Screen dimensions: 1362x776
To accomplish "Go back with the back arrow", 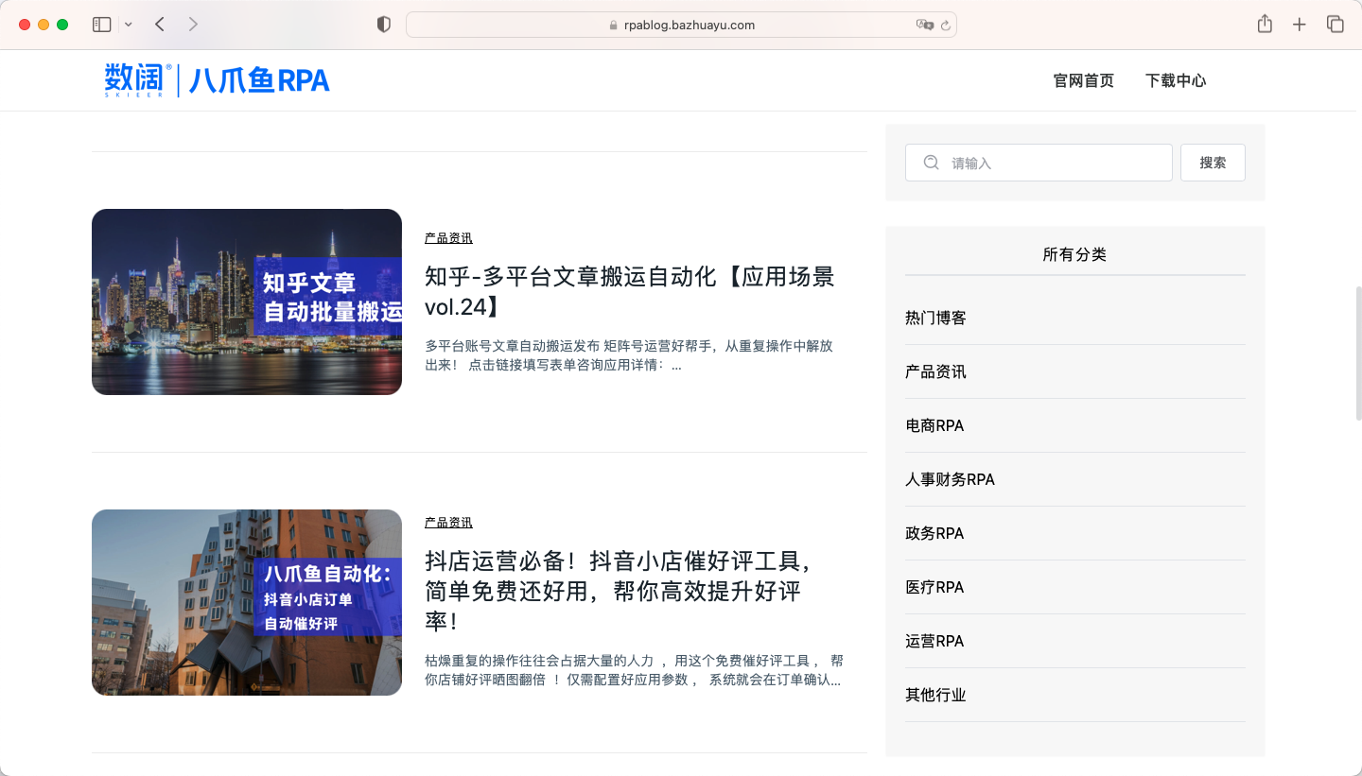I will pyautogui.click(x=160, y=25).
